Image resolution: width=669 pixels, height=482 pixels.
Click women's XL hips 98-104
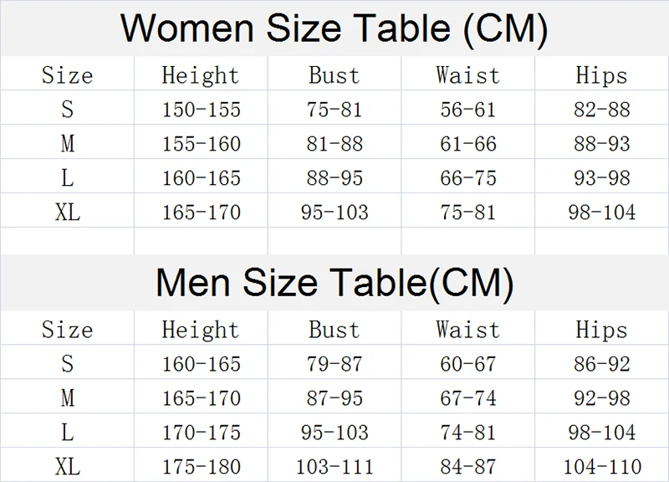tap(601, 212)
